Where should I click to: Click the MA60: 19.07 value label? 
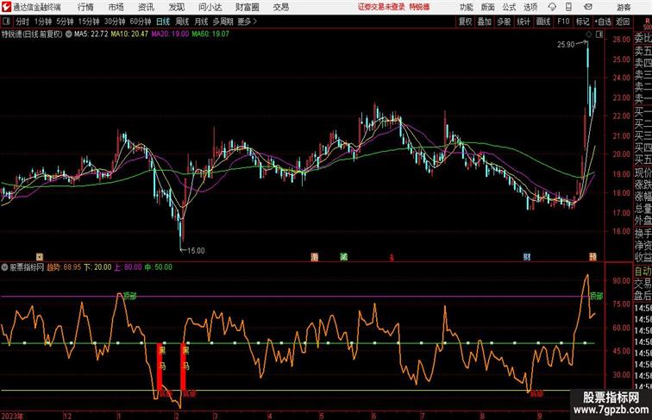[x=210, y=34]
